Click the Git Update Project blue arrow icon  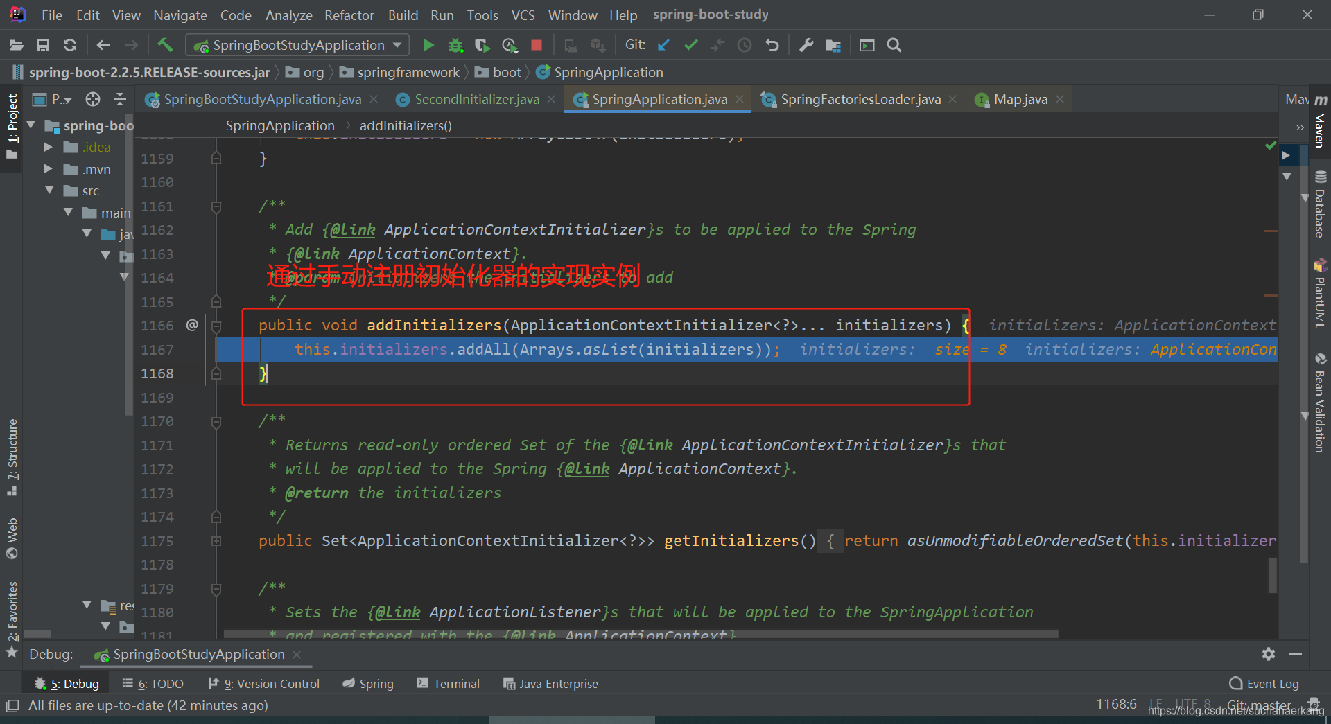coord(663,45)
